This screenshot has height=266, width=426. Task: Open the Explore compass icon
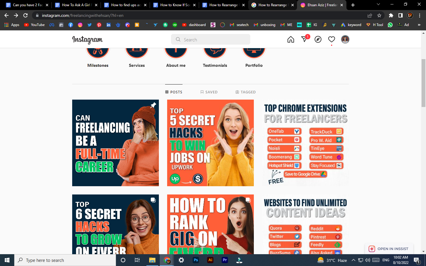coord(318,39)
